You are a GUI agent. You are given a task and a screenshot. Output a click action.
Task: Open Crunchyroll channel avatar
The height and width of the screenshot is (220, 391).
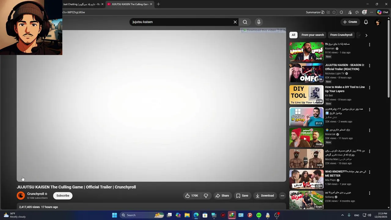[21, 196]
